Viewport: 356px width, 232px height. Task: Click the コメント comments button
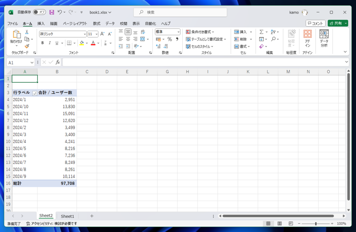click(x=315, y=24)
